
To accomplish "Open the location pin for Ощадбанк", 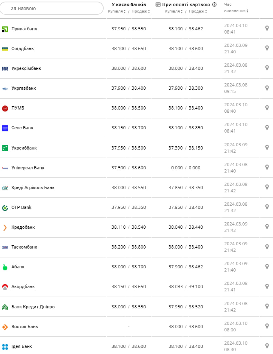I will point(267,48).
